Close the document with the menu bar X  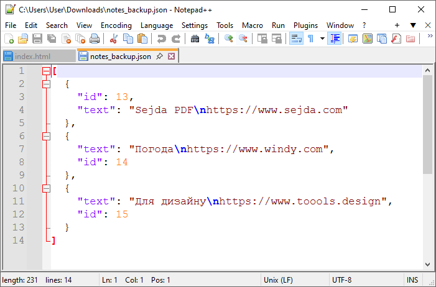click(428, 25)
